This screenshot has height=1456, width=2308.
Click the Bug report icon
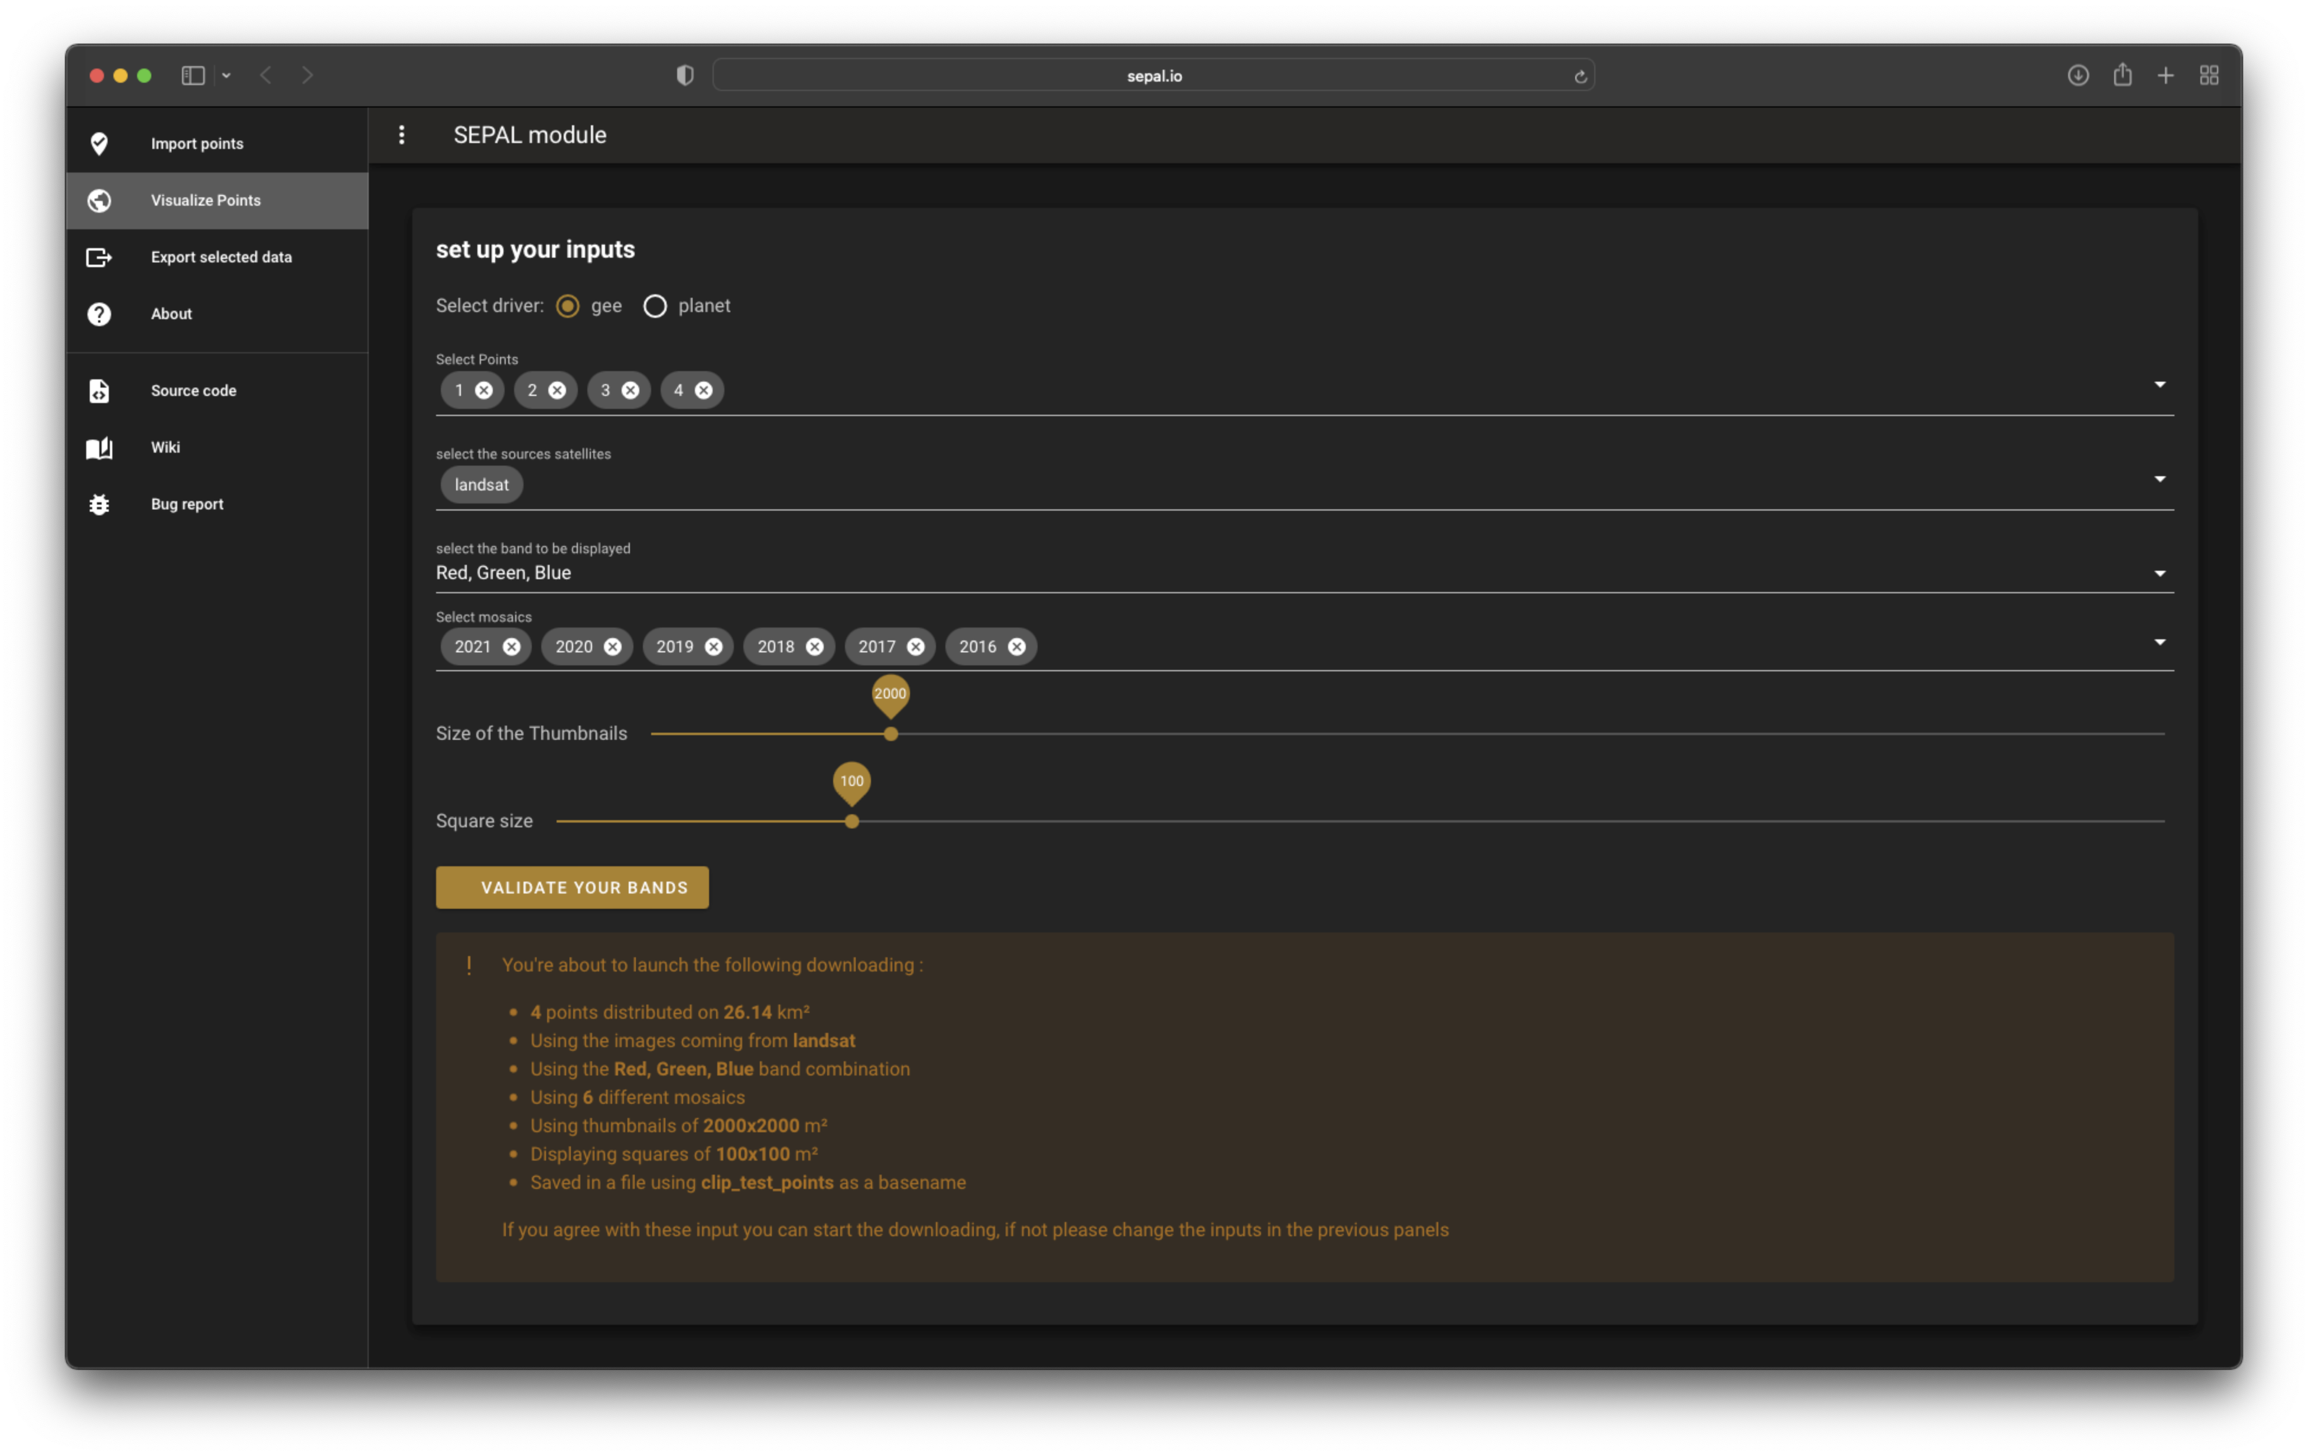[99, 504]
